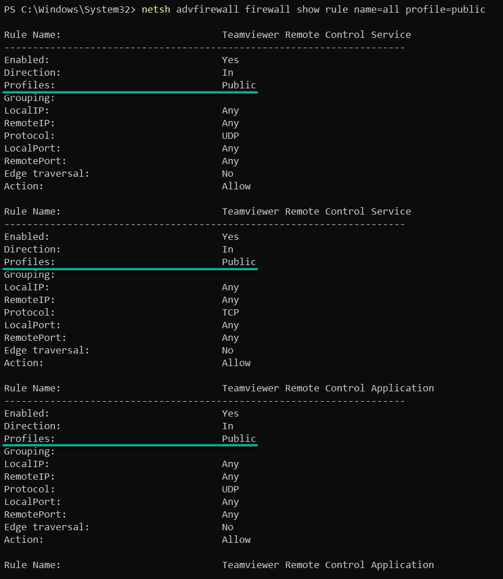Click 'Allow' Action value in UDP Service rule
Image resolution: width=503 pixels, height=579 pixels.
point(236,186)
